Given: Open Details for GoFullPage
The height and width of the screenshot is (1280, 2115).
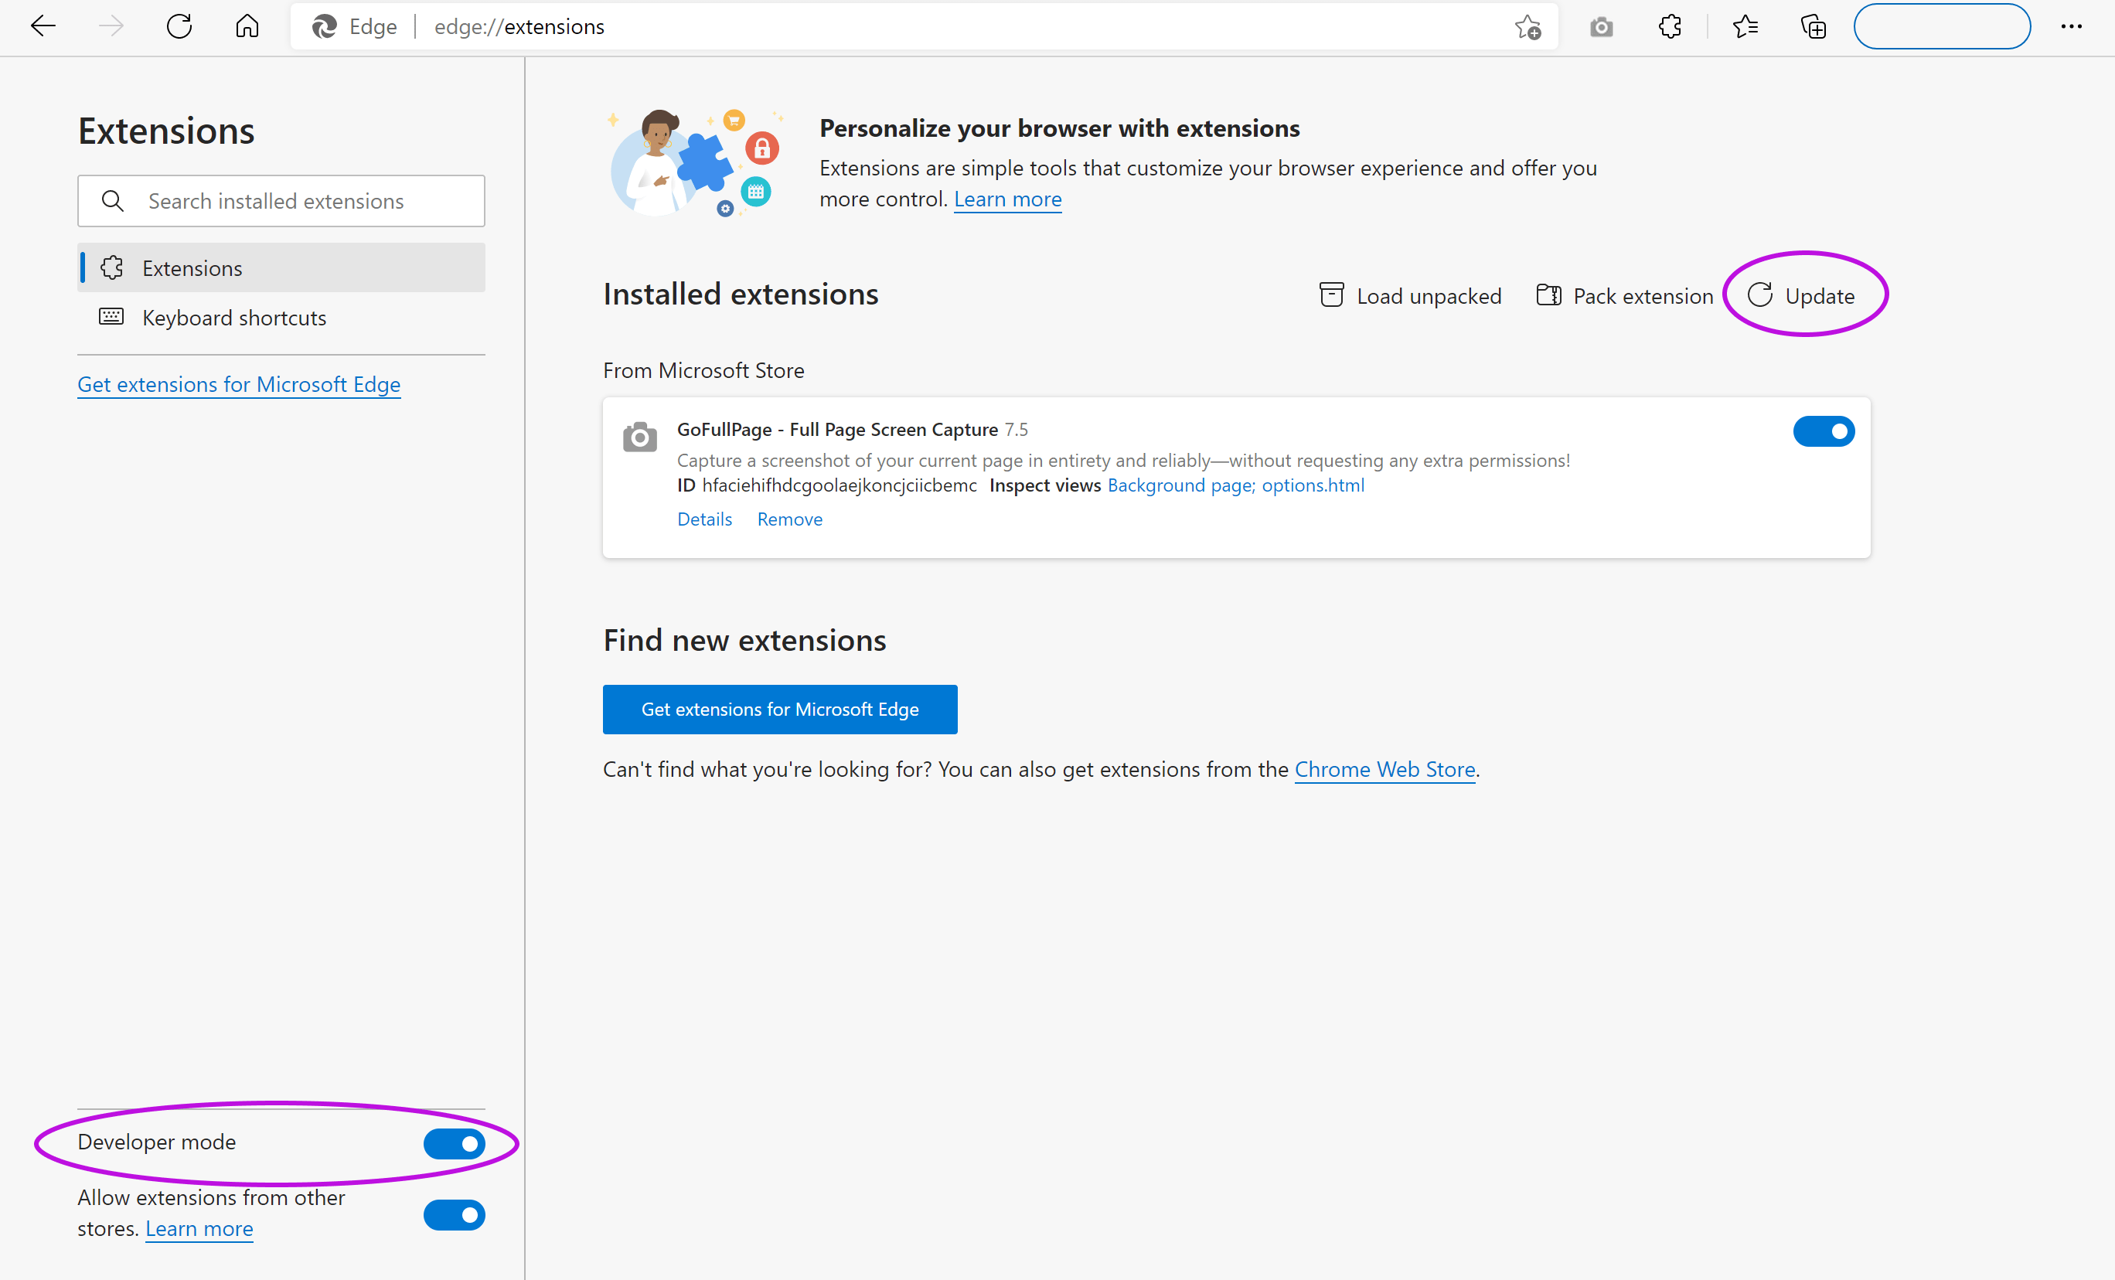Looking at the screenshot, I should [x=705, y=519].
